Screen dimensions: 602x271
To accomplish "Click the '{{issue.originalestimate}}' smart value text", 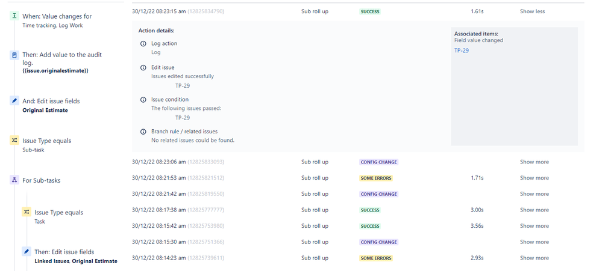I will [x=55, y=71].
